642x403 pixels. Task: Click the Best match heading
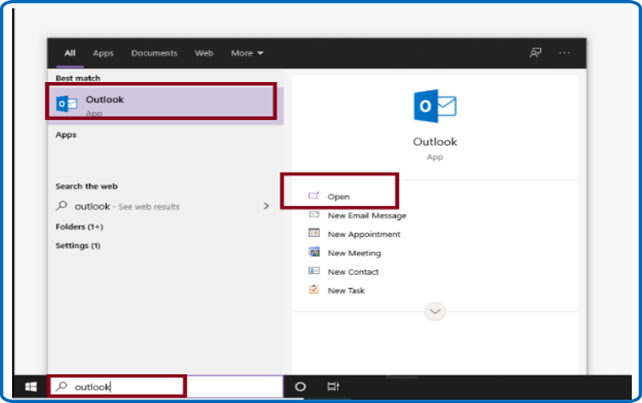click(78, 78)
